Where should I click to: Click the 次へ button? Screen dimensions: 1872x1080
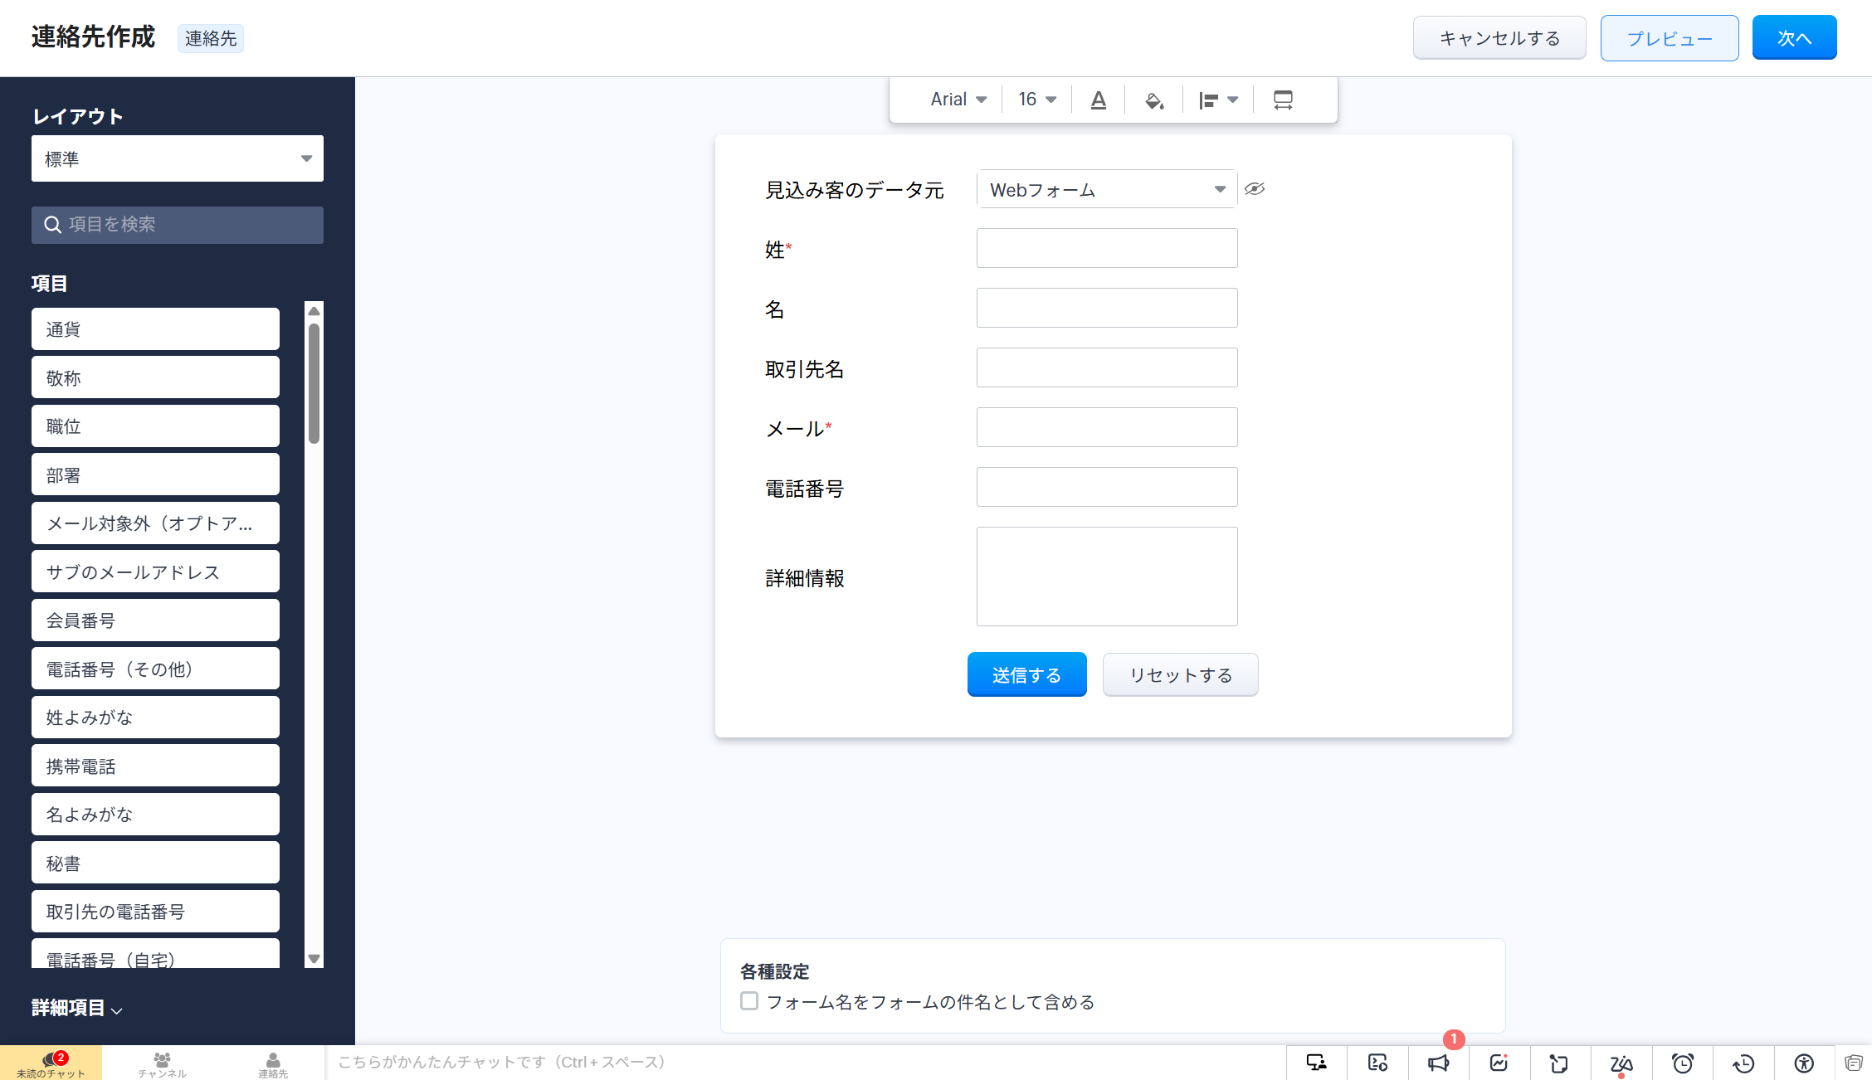tap(1794, 38)
